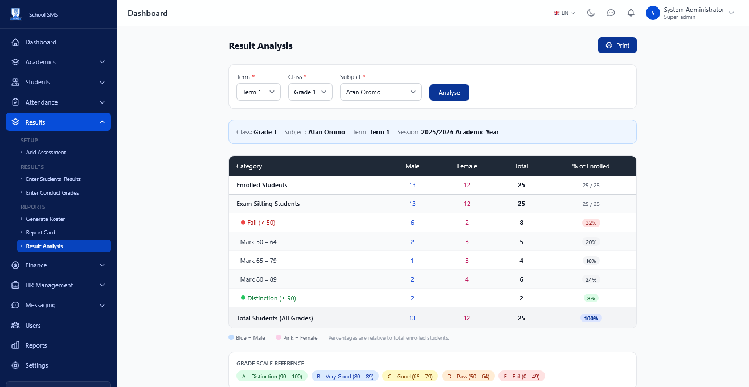This screenshot has width=749, height=387.
Task: Click the Messaging chat bubble icon in sidebar
Action: point(15,305)
